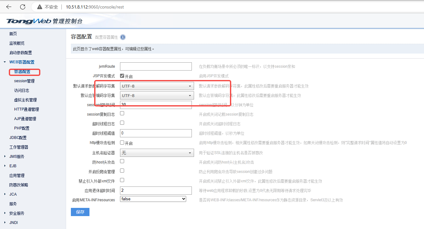
Task: Click the browser back arrow
Action: (x=9, y=7)
